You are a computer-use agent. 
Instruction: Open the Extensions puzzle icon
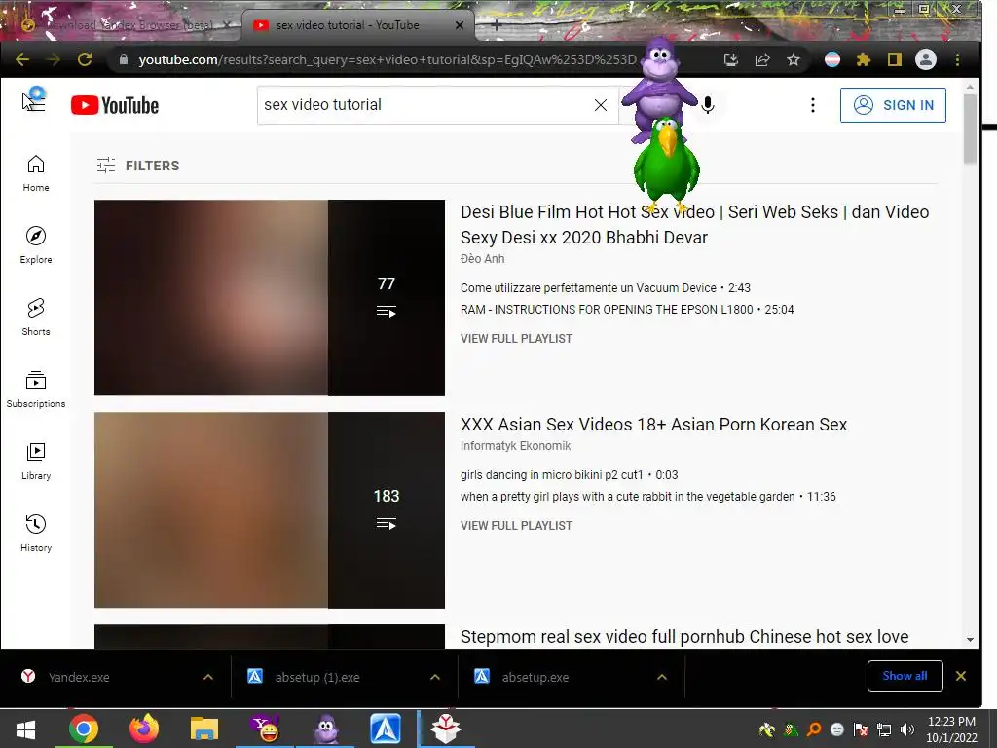pyautogui.click(x=864, y=59)
